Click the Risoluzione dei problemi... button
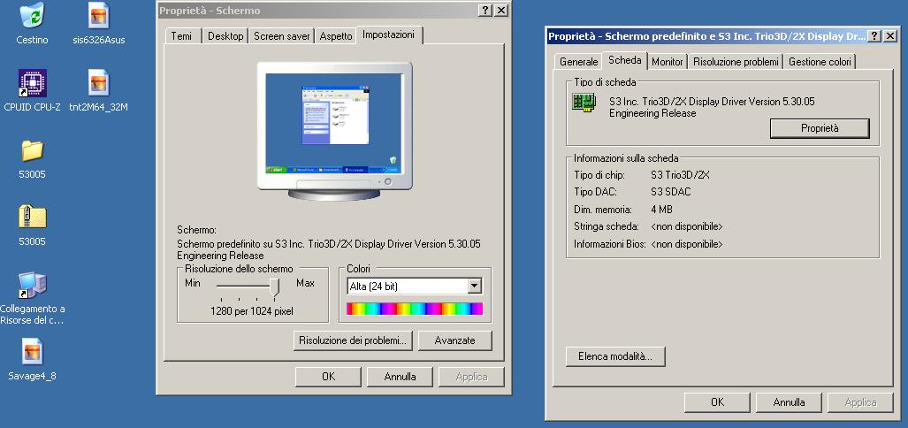Screen dimensions: 908x428 353,340
